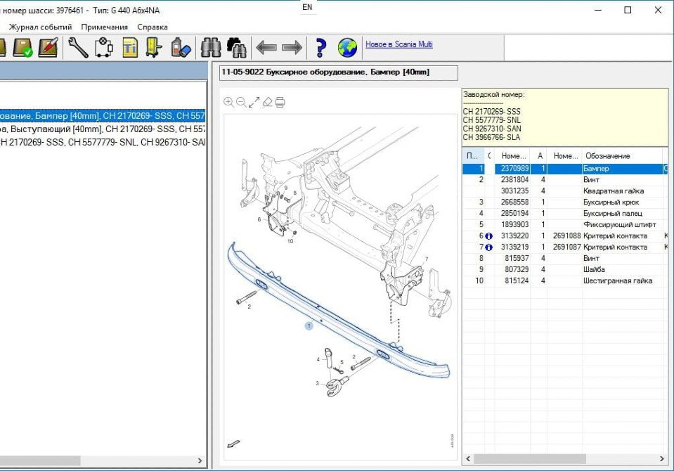Print the diagram with printer icon
Screen dimensions: 674x471
pos(280,103)
